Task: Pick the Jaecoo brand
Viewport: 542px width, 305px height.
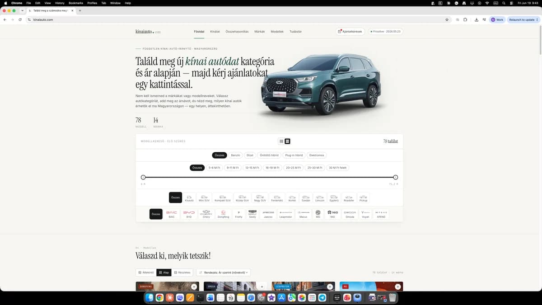Action: (x=268, y=214)
